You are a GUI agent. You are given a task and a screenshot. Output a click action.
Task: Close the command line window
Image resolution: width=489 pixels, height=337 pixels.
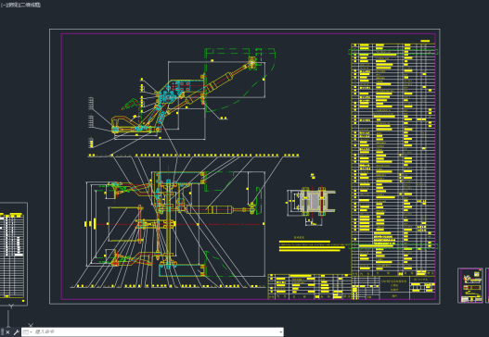tap(7, 332)
